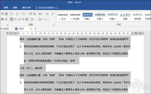Apply a multilevel list

tap(23, 14)
